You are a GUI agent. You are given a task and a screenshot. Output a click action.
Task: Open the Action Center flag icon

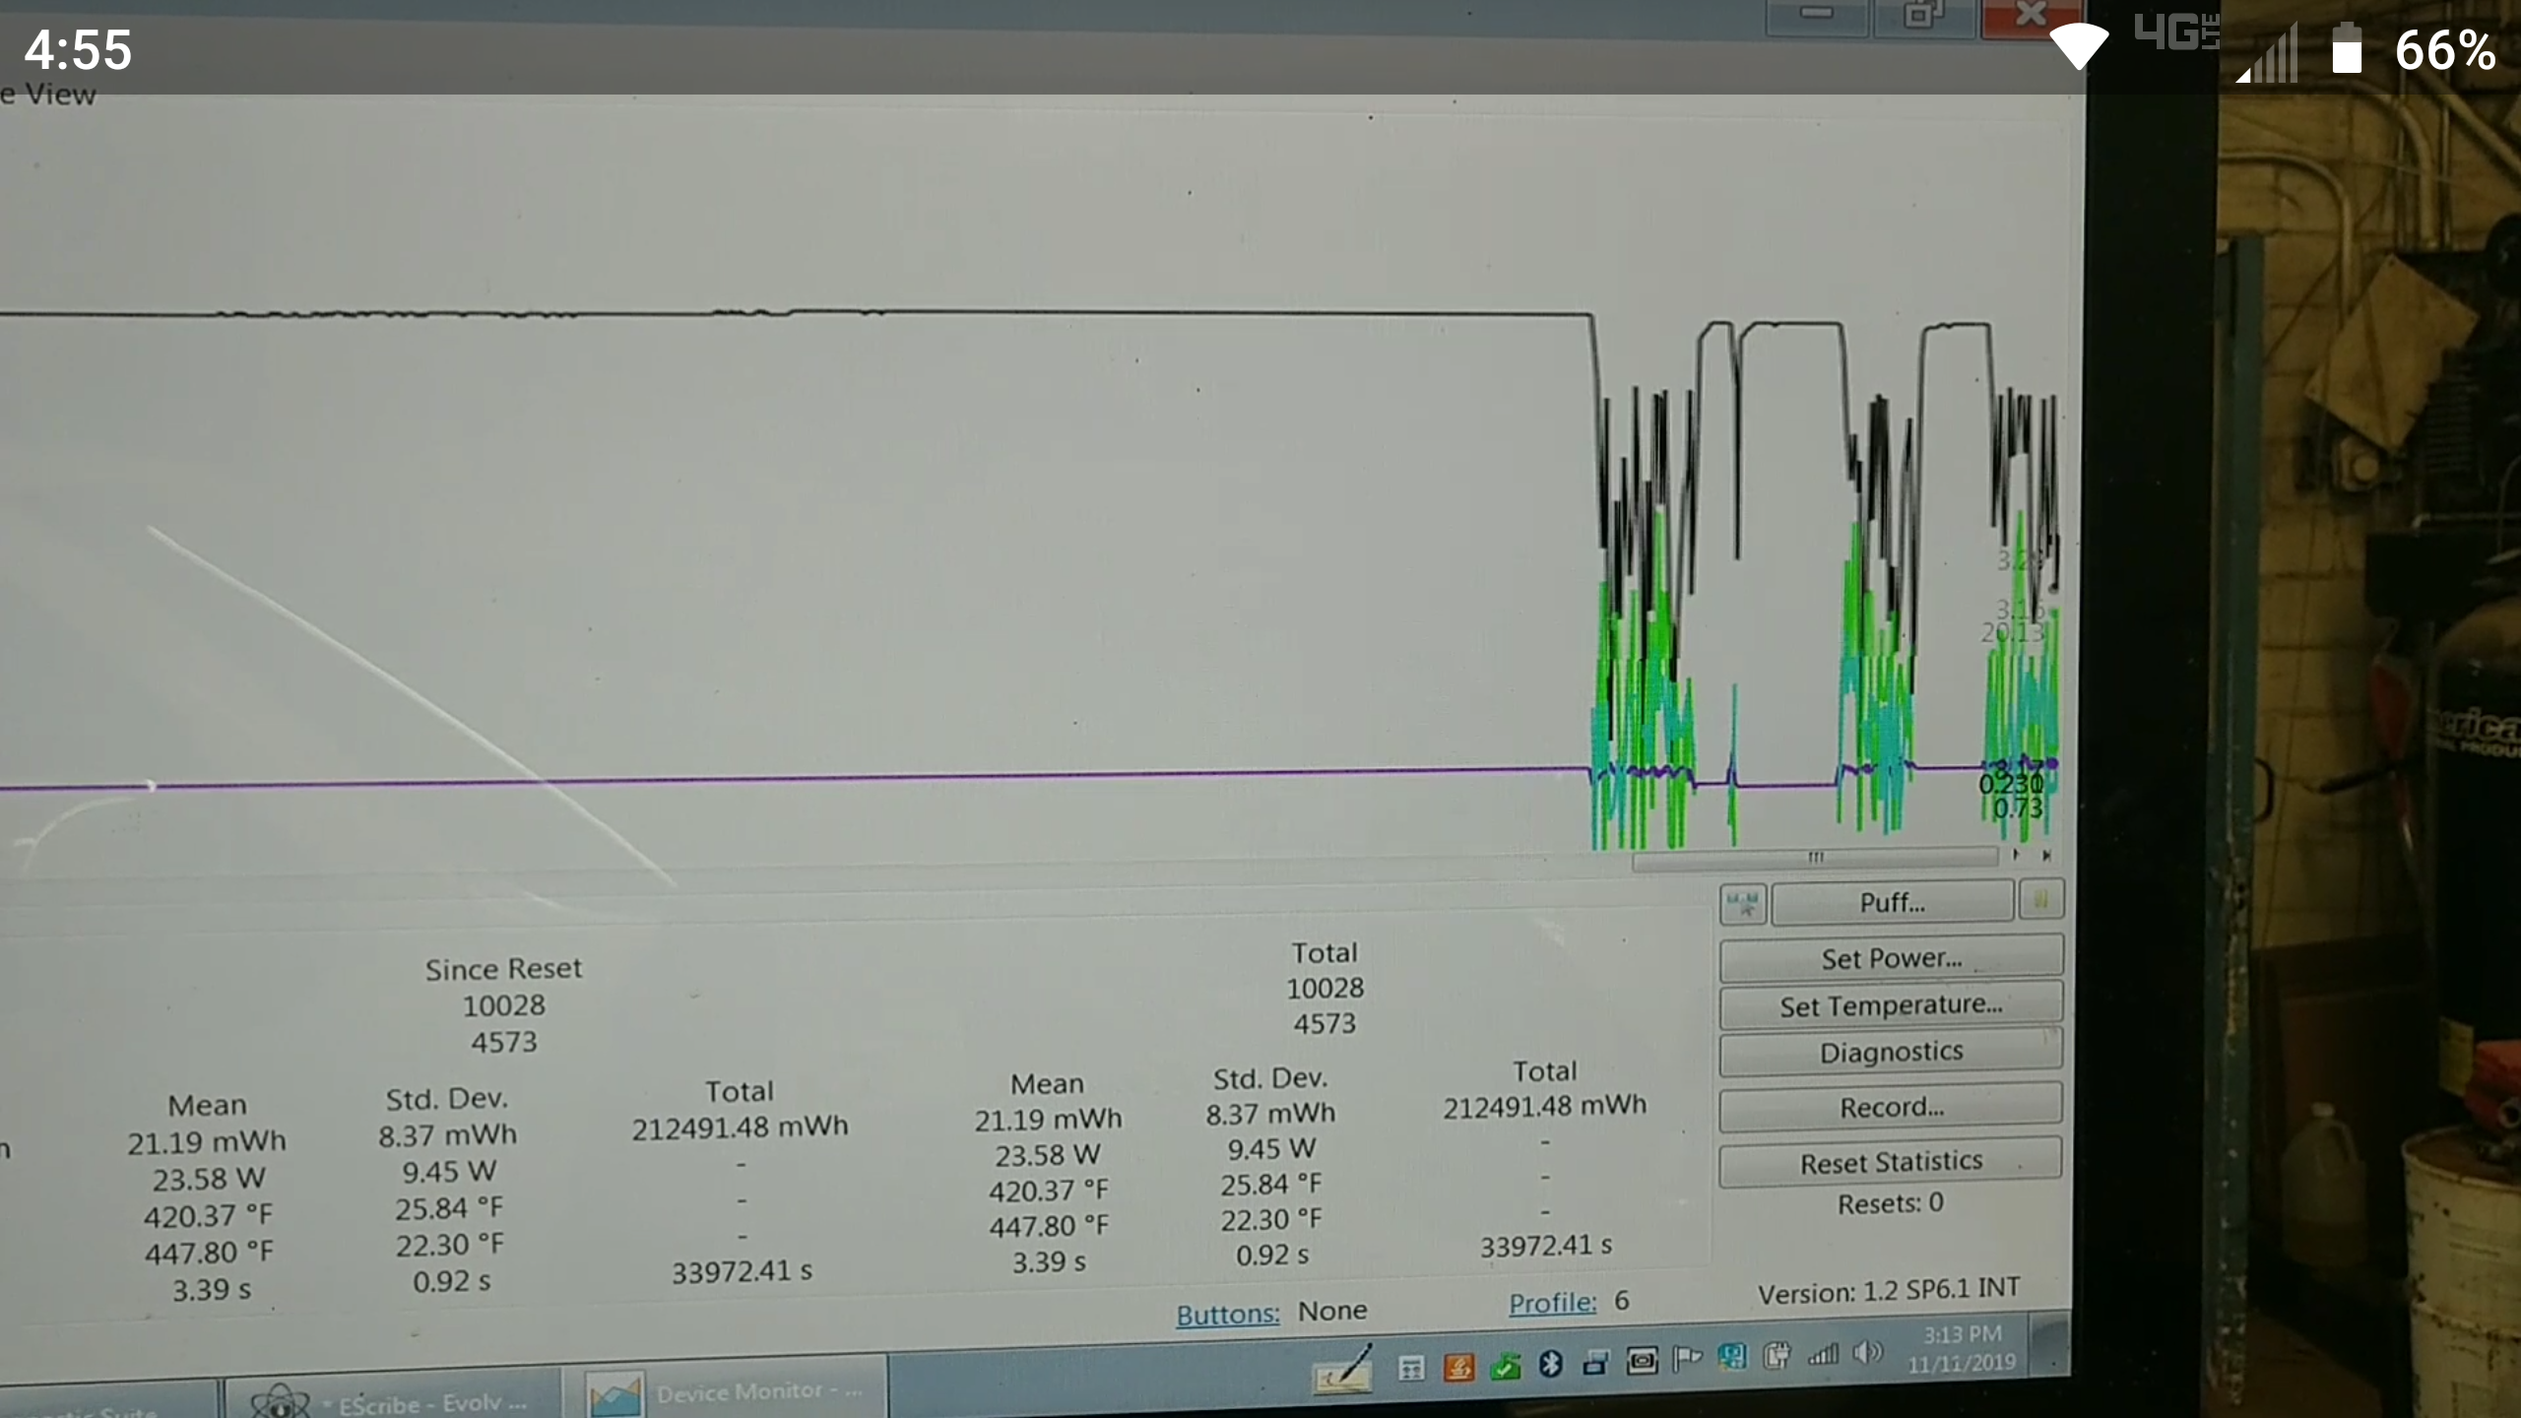(1687, 1359)
